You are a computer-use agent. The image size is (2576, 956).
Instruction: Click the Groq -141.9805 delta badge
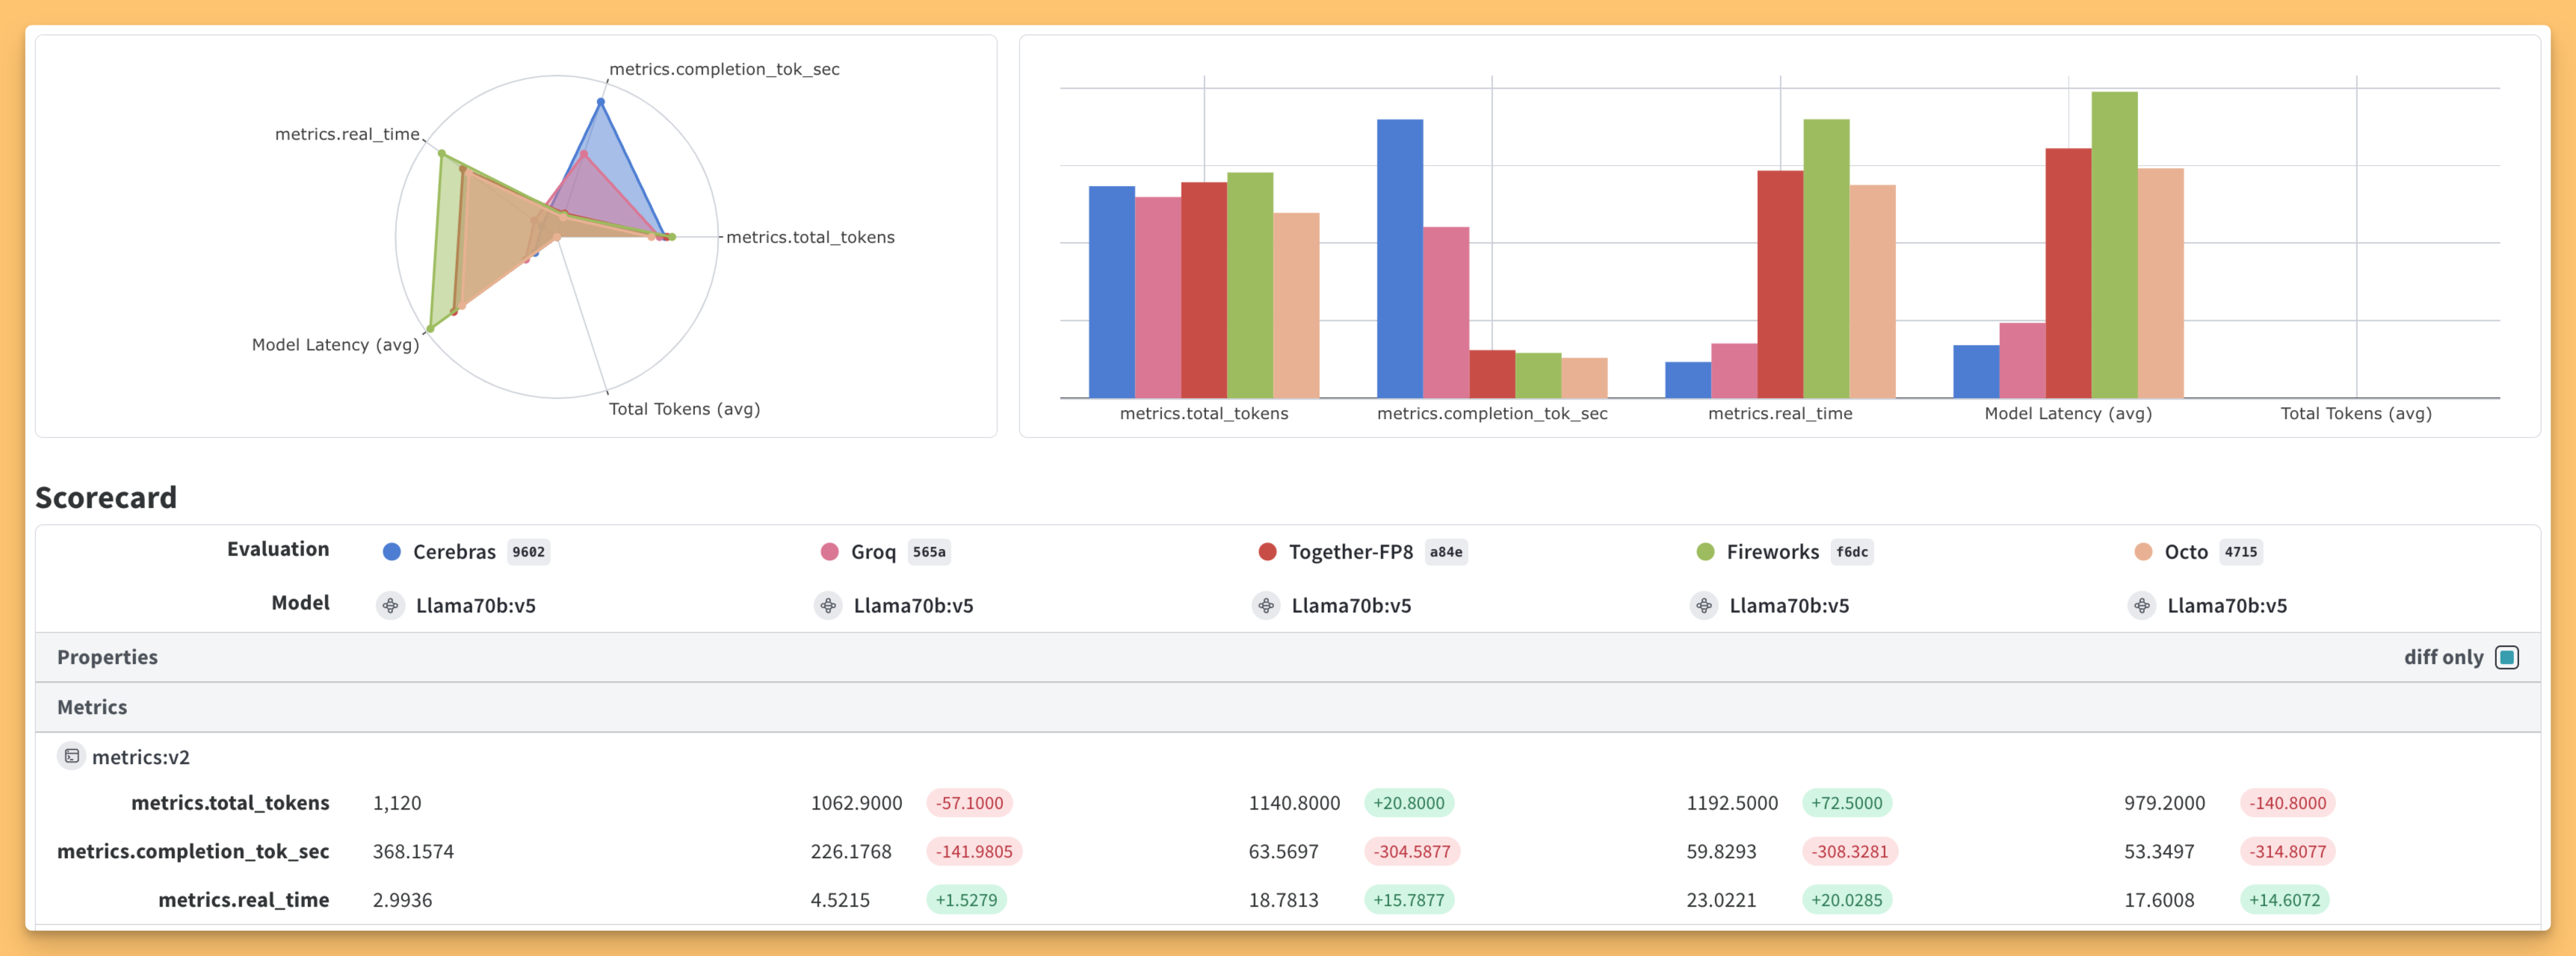point(973,851)
